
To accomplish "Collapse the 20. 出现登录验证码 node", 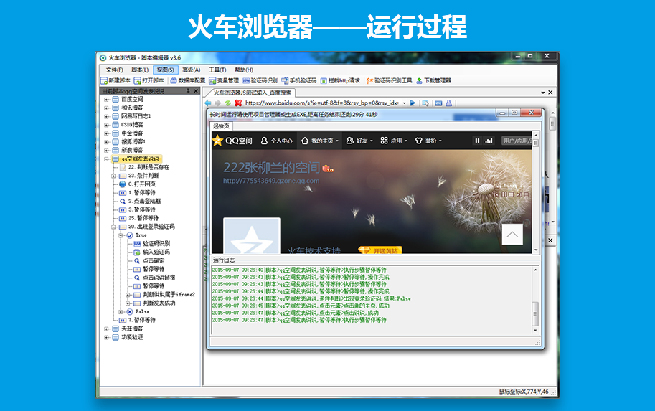I will (114, 227).
